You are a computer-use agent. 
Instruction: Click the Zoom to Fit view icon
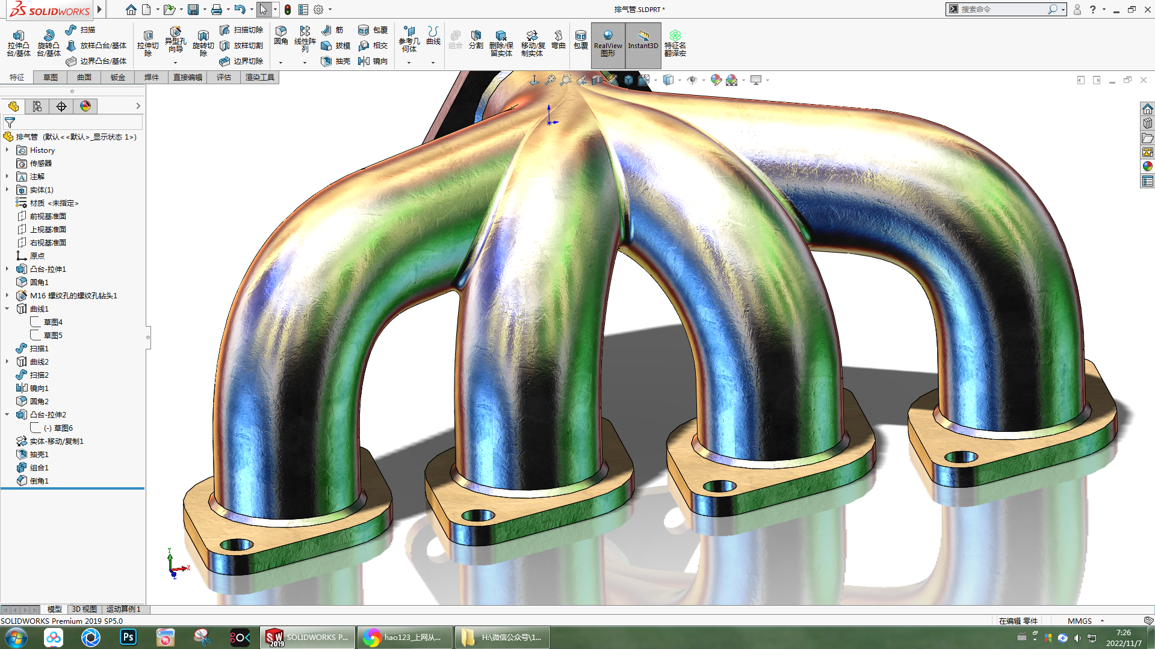coord(550,80)
